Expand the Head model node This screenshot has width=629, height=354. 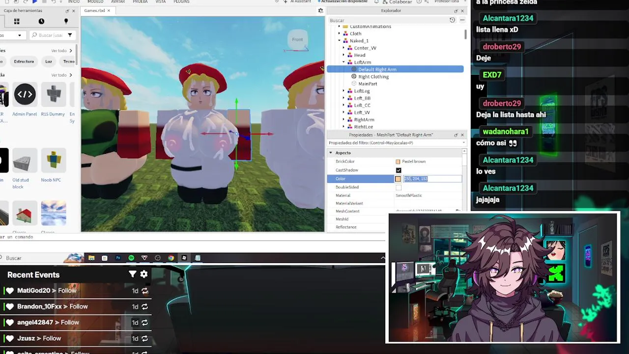343,55
